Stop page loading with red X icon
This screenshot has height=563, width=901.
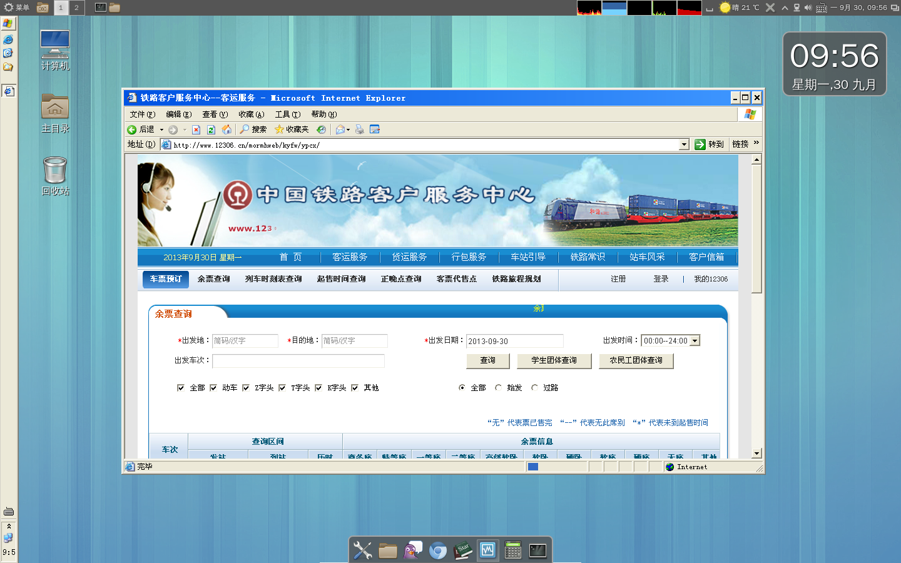click(x=196, y=129)
